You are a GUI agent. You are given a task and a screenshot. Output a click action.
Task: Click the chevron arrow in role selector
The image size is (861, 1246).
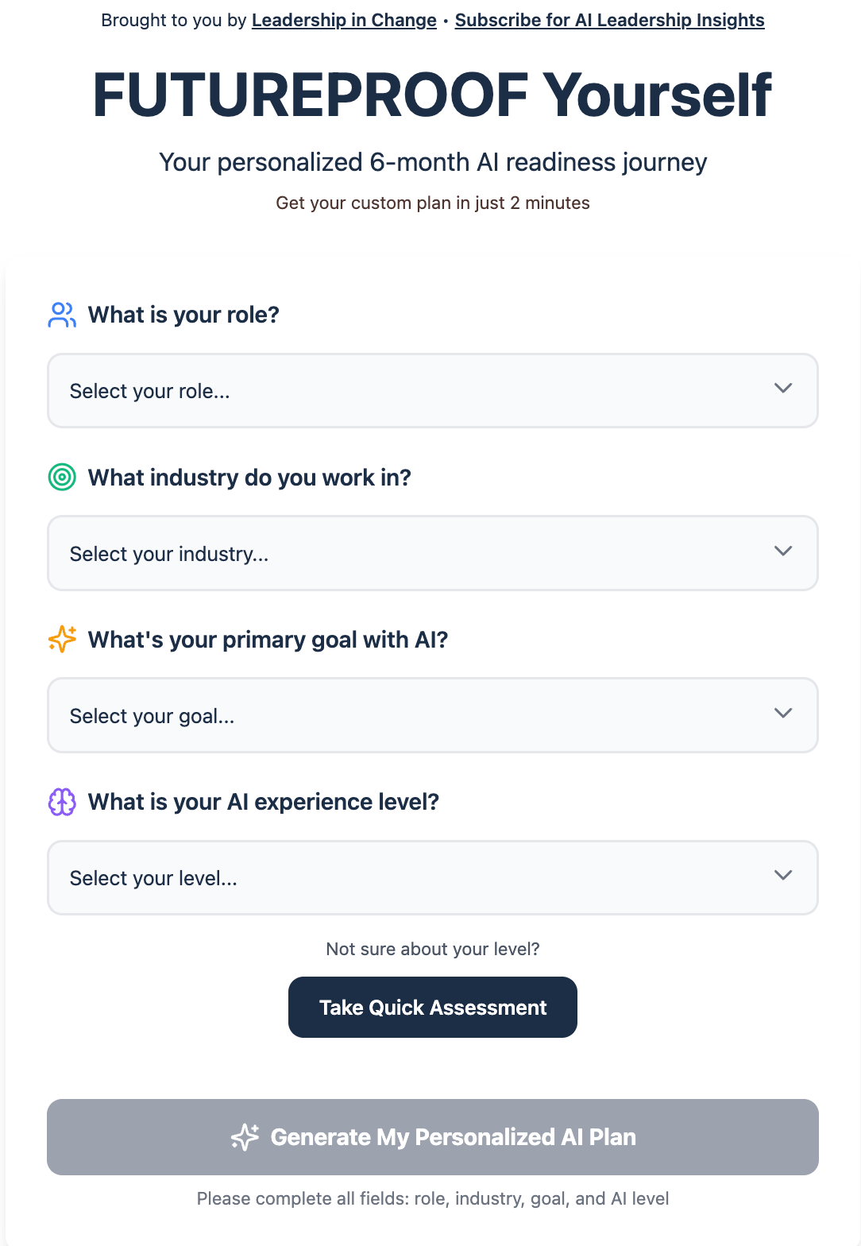(783, 389)
